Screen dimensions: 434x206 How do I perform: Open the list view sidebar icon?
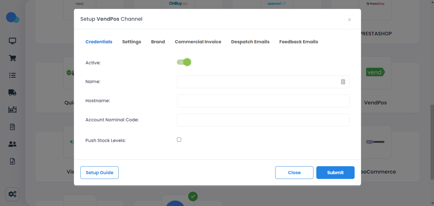click(x=12, y=75)
